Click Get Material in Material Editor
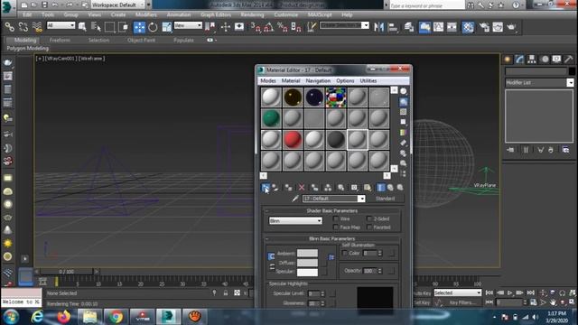 (x=266, y=188)
